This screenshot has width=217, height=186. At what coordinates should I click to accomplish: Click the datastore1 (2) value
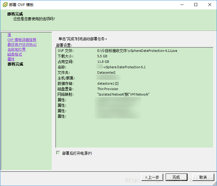(108, 83)
